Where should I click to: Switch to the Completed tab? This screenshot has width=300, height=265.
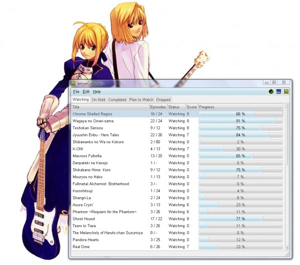(x=117, y=100)
